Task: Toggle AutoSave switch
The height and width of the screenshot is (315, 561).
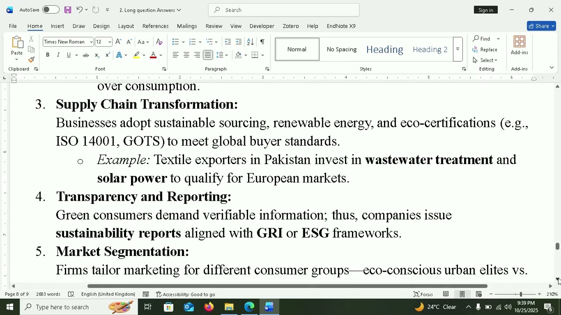Action: (x=51, y=10)
